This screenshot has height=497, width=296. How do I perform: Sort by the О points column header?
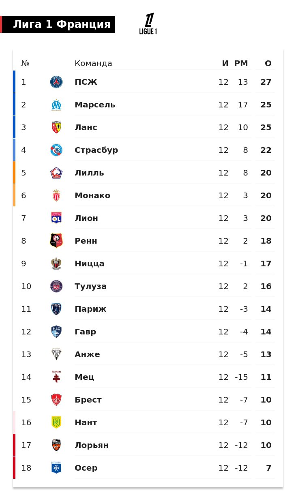coord(268,64)
